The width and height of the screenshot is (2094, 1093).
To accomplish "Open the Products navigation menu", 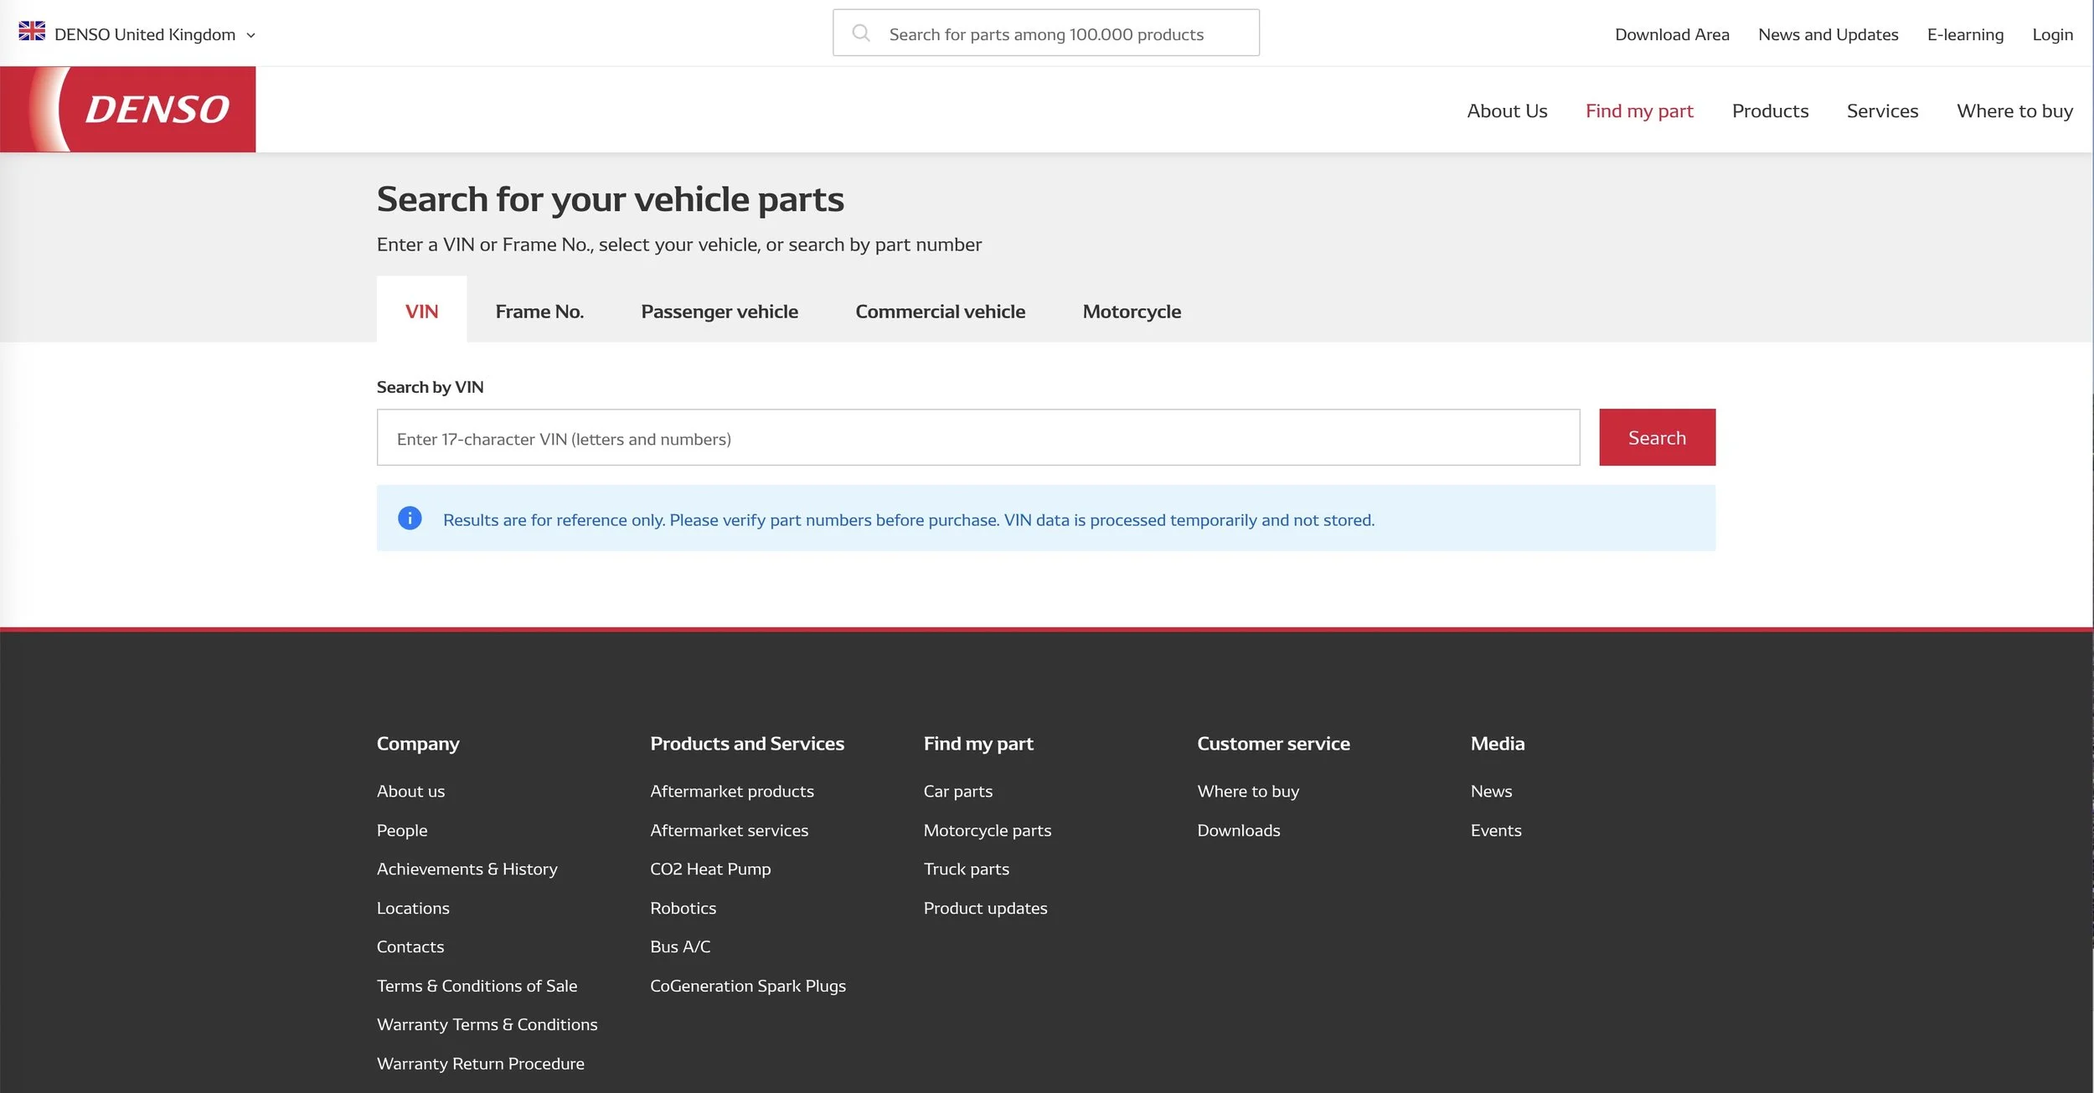I will click(x=1770, y=110).
